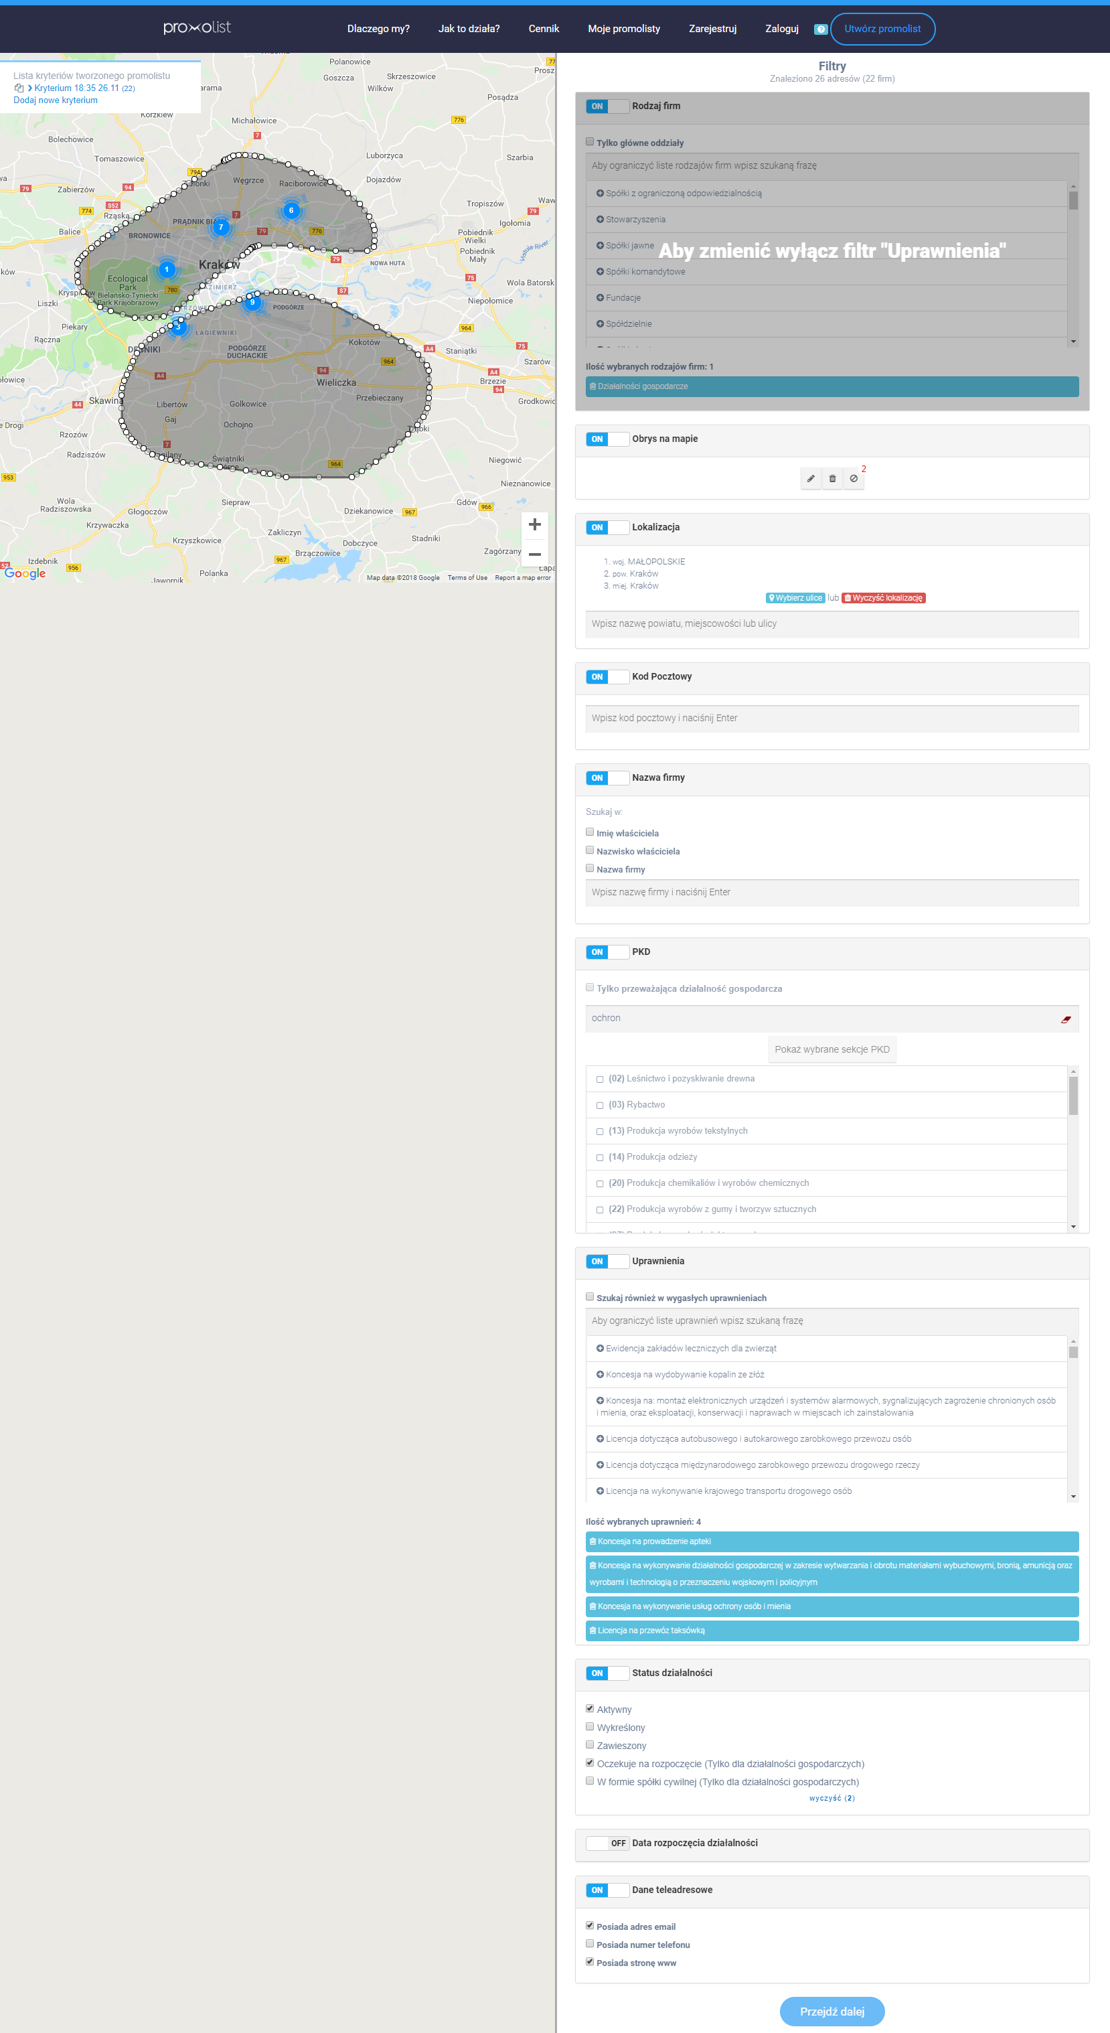Check the 'Wykreślony' status checkbox
The image size is (1110, 2033).
pyautogui.click(x=590, y=1727)
